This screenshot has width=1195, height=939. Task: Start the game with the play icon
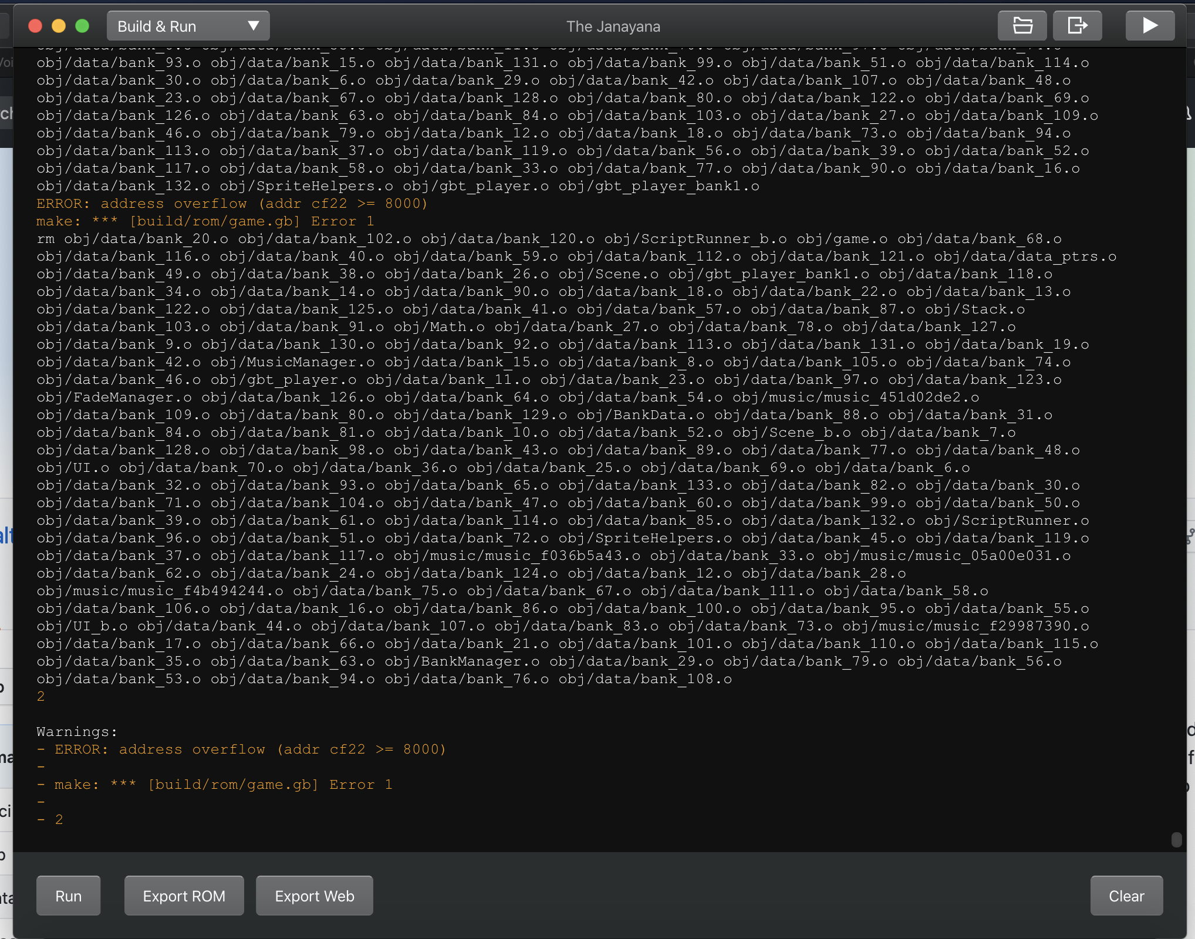tap(1150, 26)
